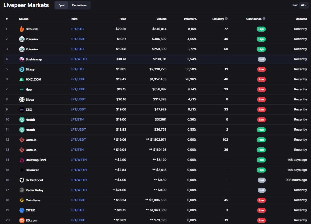Screen dimensions: 311x224
Task: Click the Livepeer Markets heading
Action: 26,5
